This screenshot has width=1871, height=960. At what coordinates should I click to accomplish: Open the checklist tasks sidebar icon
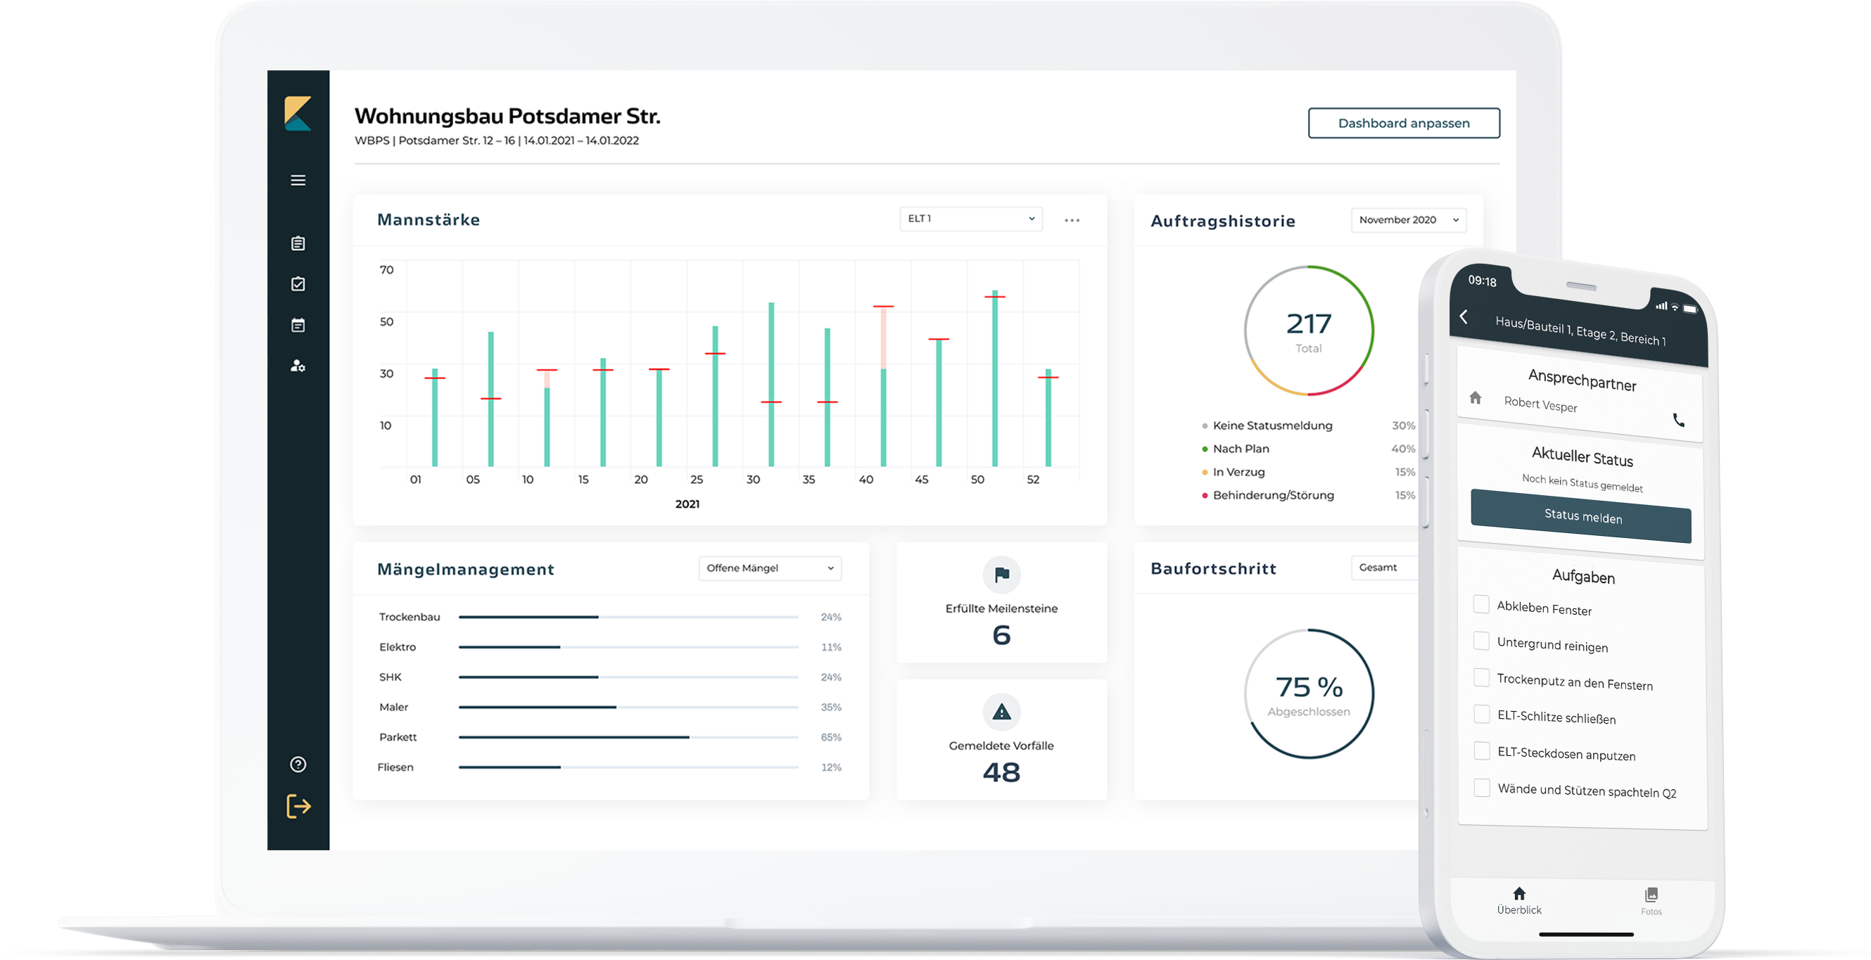298,284
